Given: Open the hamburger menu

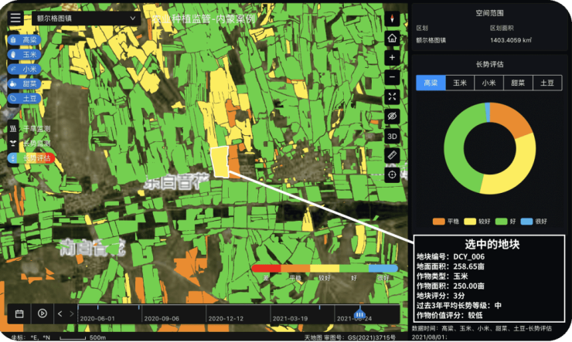Looking at the screenshot, I should (x=15, y=18).
